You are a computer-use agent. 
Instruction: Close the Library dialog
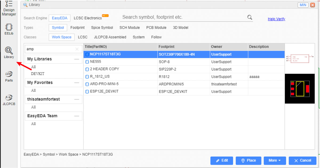[313, 5]
